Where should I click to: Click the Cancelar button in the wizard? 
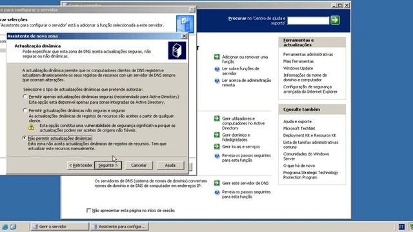pos(139,166)
